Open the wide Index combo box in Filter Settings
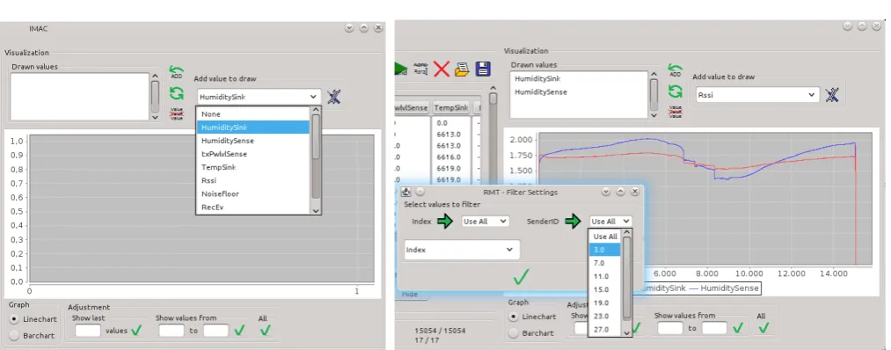This screenshot has width=891, height=350. coord(462,250)
